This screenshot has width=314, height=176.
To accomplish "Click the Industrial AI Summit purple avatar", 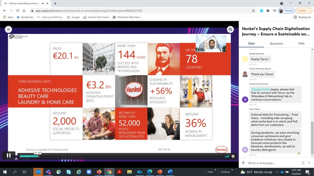I will pyautogui.click(x=245, y=99).
